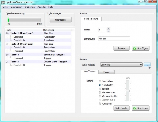
Task: Select the Auswählen radio button
Action: point(100,104)
